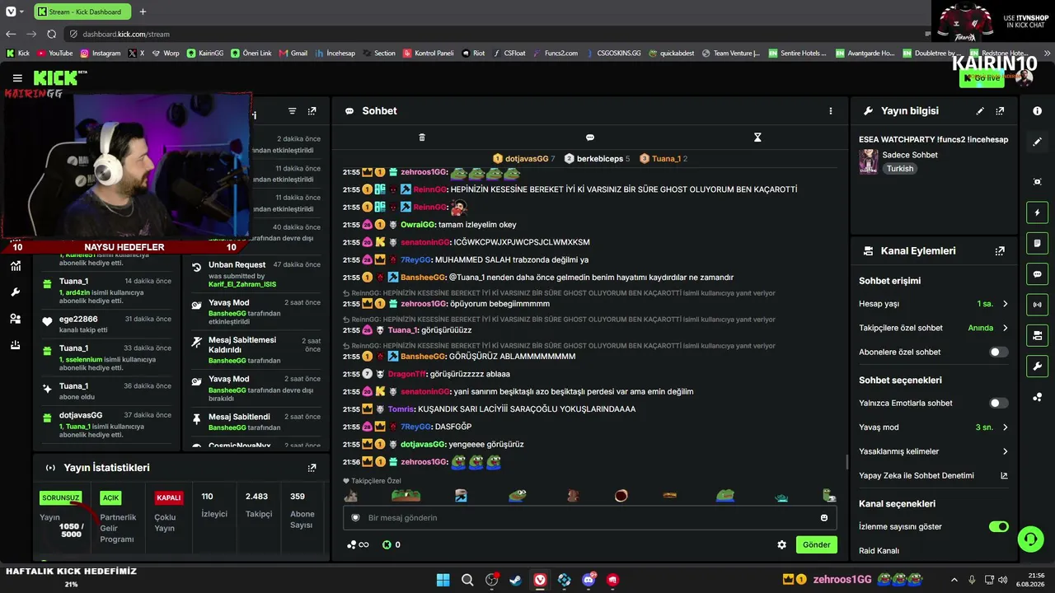
Task: Open the info icon in right sidebar
Action: click(1037, 110)
